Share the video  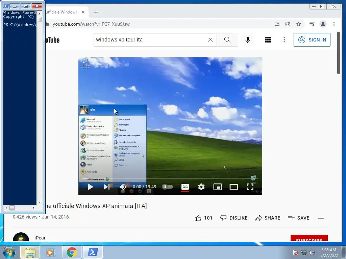point(268,218)
